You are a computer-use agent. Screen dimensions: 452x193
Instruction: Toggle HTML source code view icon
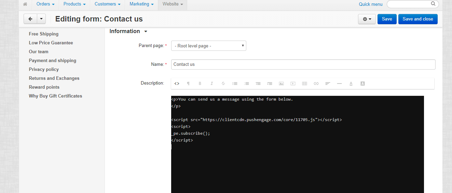click(x=177, y=84)
